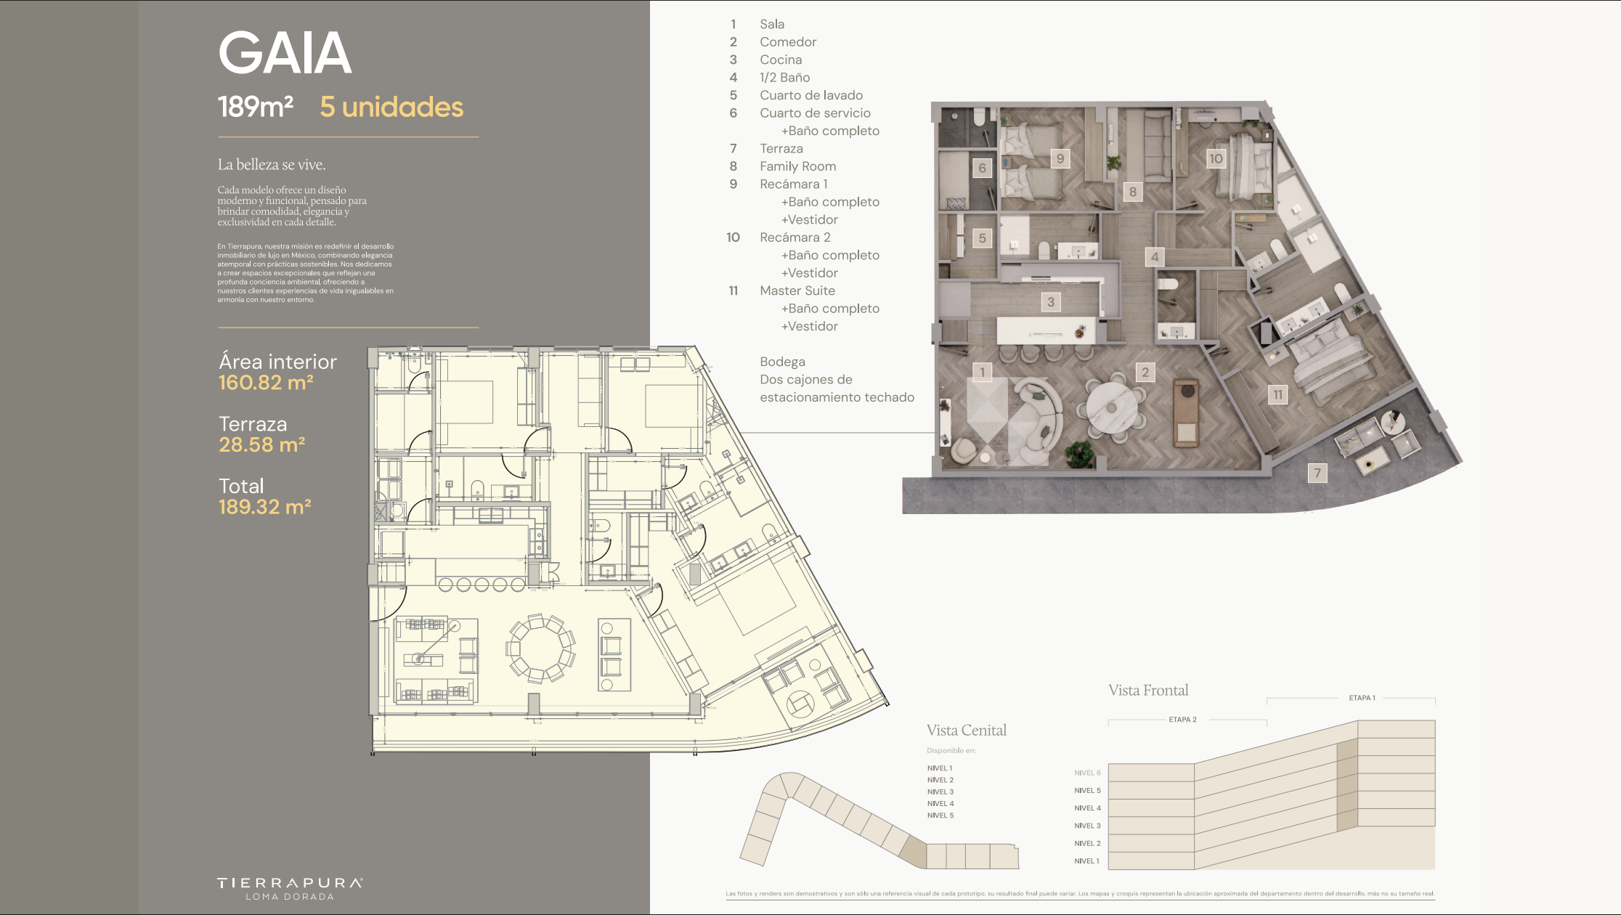
Task: Click the round dining table in line plan
Action: click(x=541, y=648)
